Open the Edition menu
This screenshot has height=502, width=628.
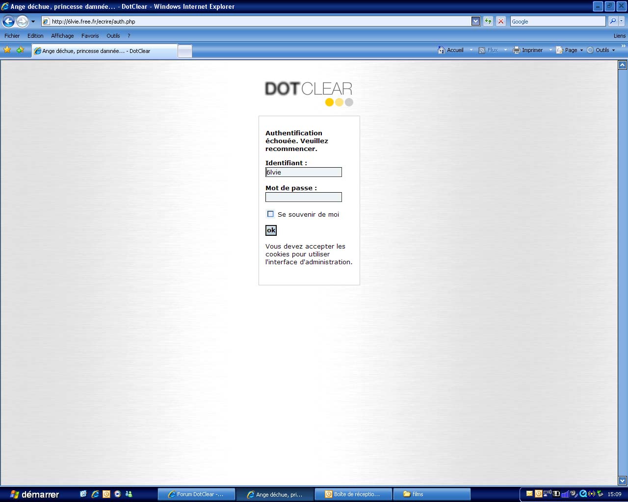[x=35, y=36]
